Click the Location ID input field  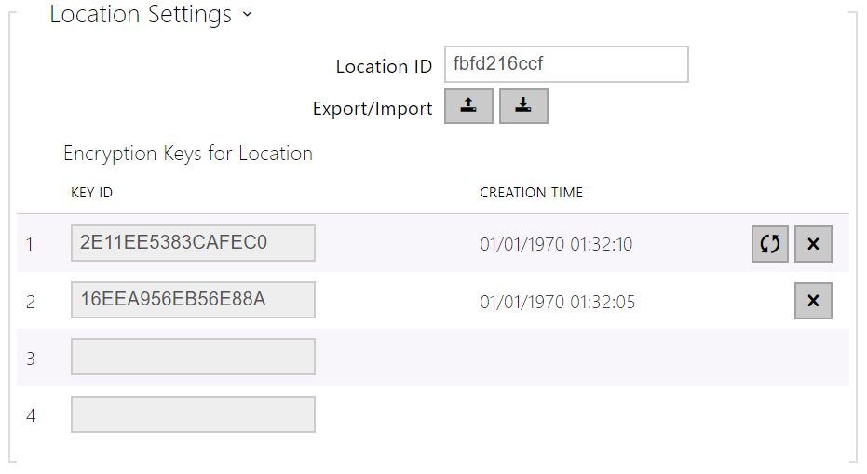pyautogui.click(x=566, y=65)
